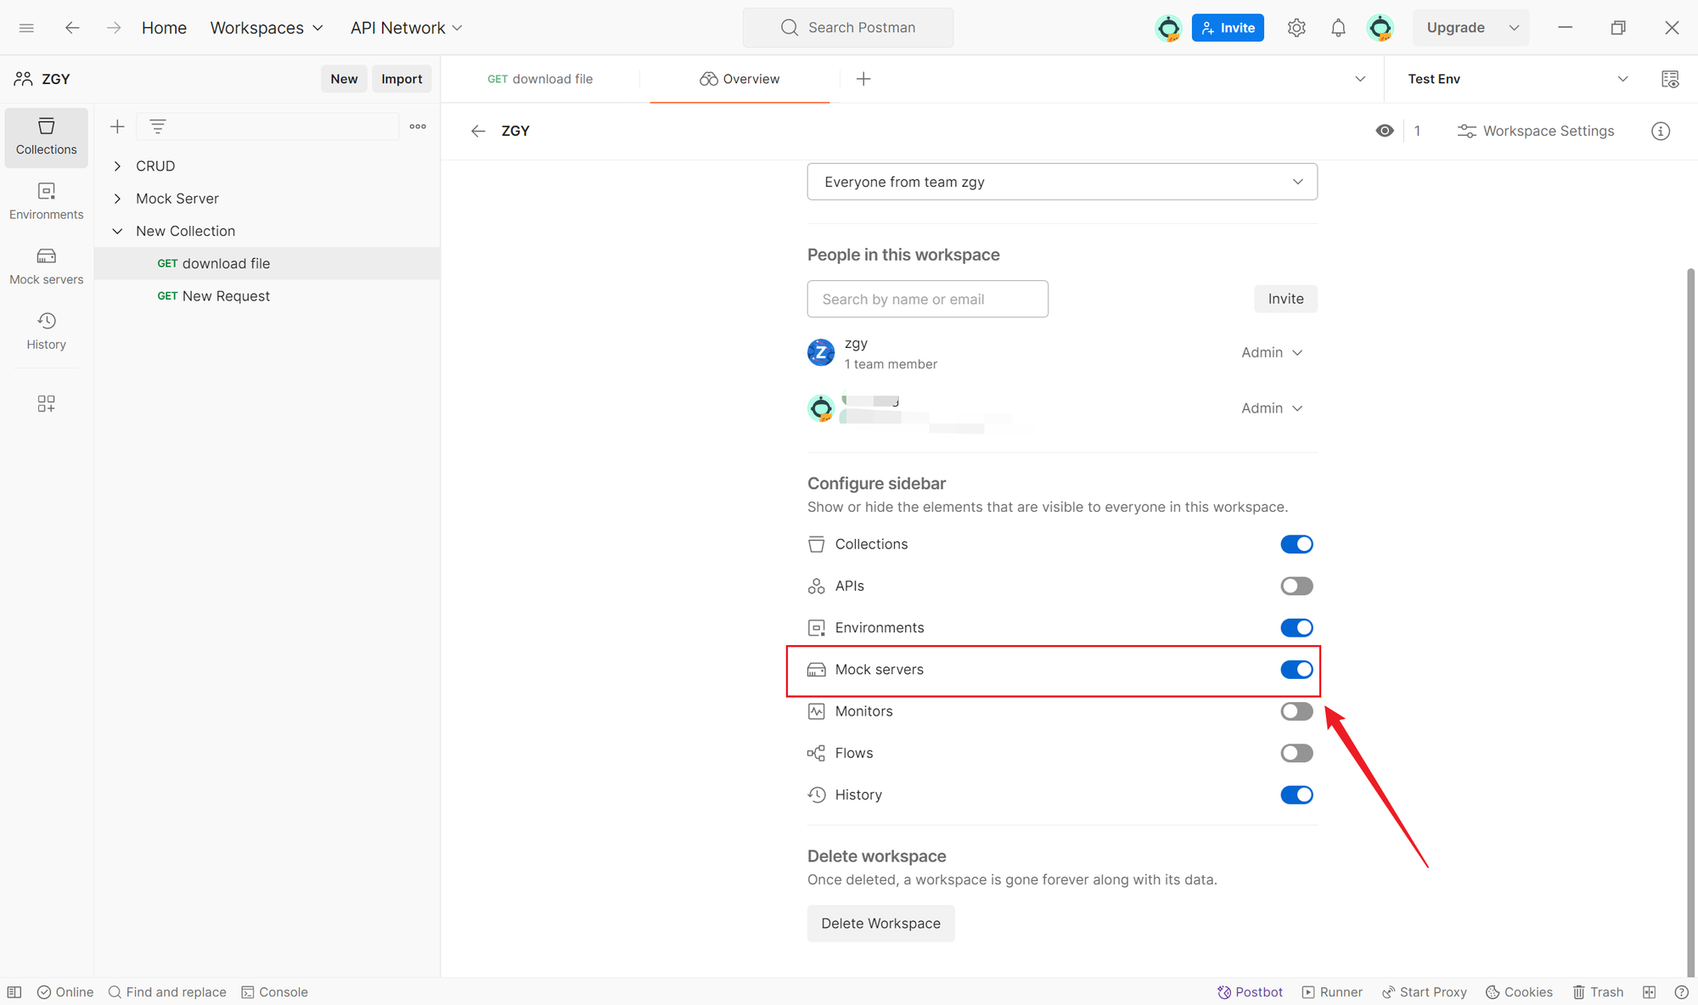Open Trash in status bar
Image resolution: width=1698 pixels, height=1005 pixels.
click(1598, 991)
